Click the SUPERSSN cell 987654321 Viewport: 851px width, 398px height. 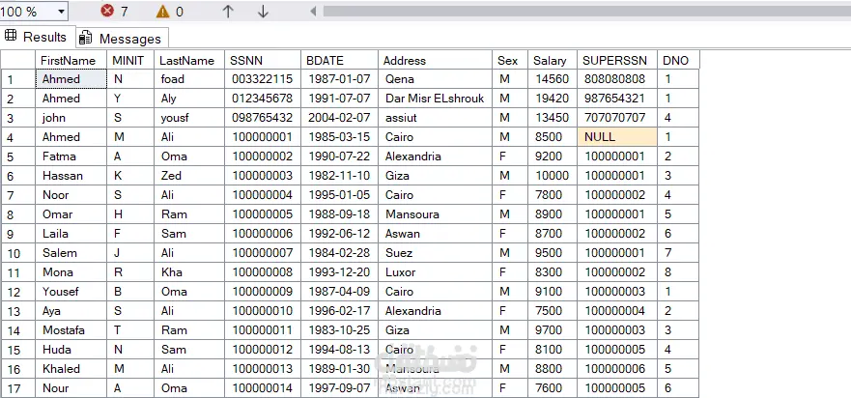click(x=616, y=99)
